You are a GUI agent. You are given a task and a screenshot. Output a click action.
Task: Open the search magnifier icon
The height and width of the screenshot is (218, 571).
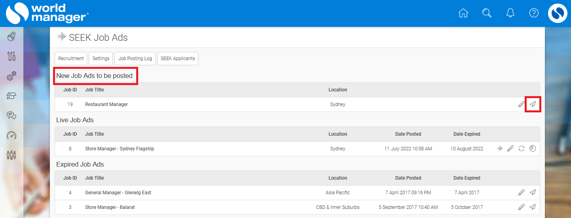[487, 13]
